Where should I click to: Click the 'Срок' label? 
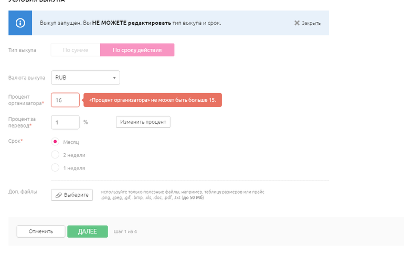(15, 141)
